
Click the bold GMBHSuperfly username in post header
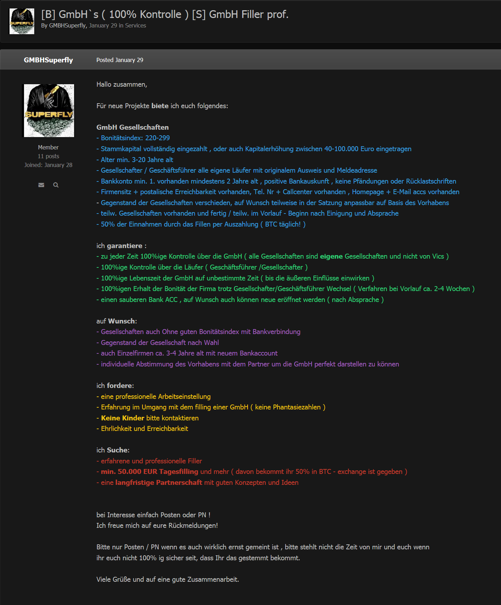tap(48, 60)
